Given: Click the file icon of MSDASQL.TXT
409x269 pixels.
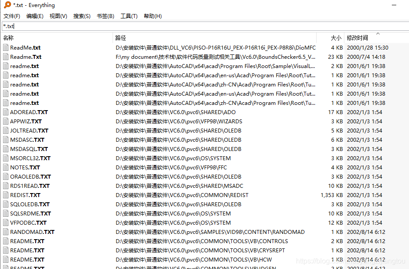Looking at the screenshot, I should coord(6,149).
